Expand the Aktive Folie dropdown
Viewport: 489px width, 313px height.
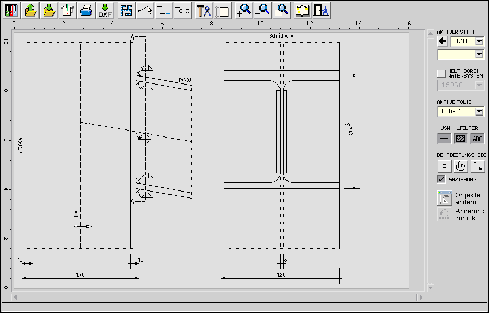pyautogui.click(x=479, y=111)
